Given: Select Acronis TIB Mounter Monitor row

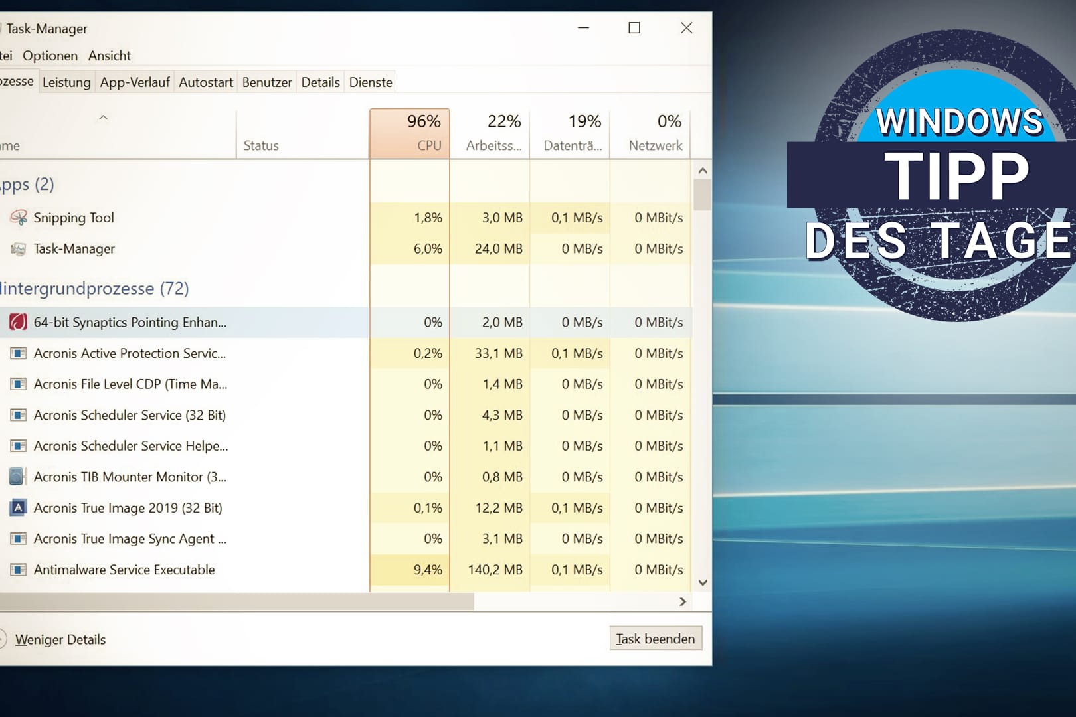Looking at the screenshot, I should coord(345,477).
